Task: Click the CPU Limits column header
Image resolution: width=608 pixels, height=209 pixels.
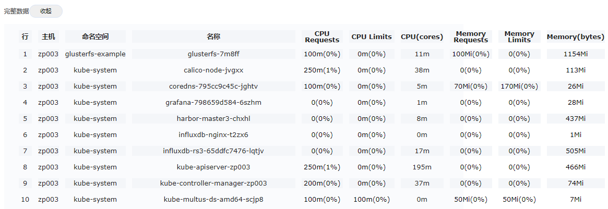Action: coord(371,36)
